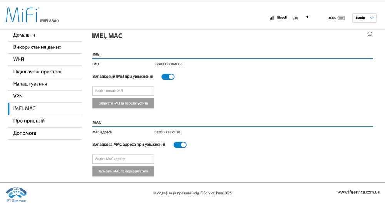385x208 pixels.
Task: Click the MAC address input field
Action: (123, 159)
